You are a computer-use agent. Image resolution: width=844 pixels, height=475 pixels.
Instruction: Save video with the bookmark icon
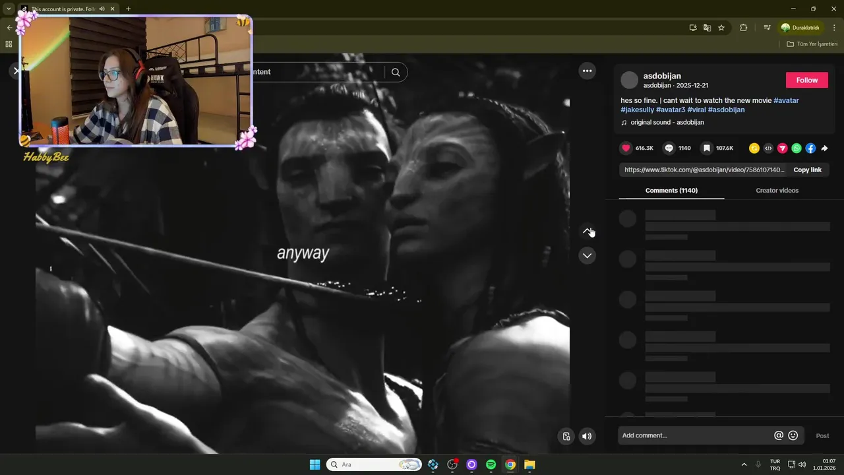click(x=706, y=148)
